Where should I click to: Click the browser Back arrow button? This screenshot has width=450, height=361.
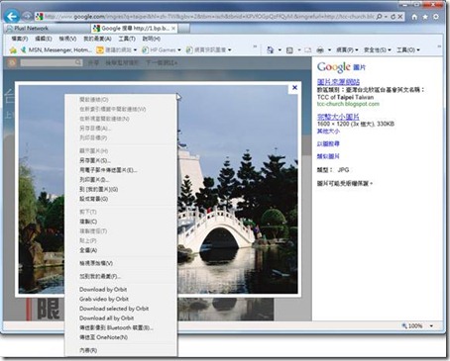coord(12,16)
